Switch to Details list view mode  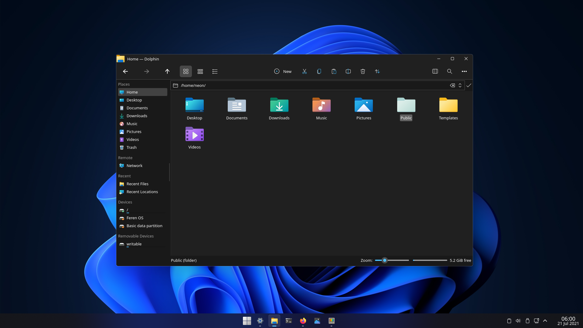tap(215, 71)
